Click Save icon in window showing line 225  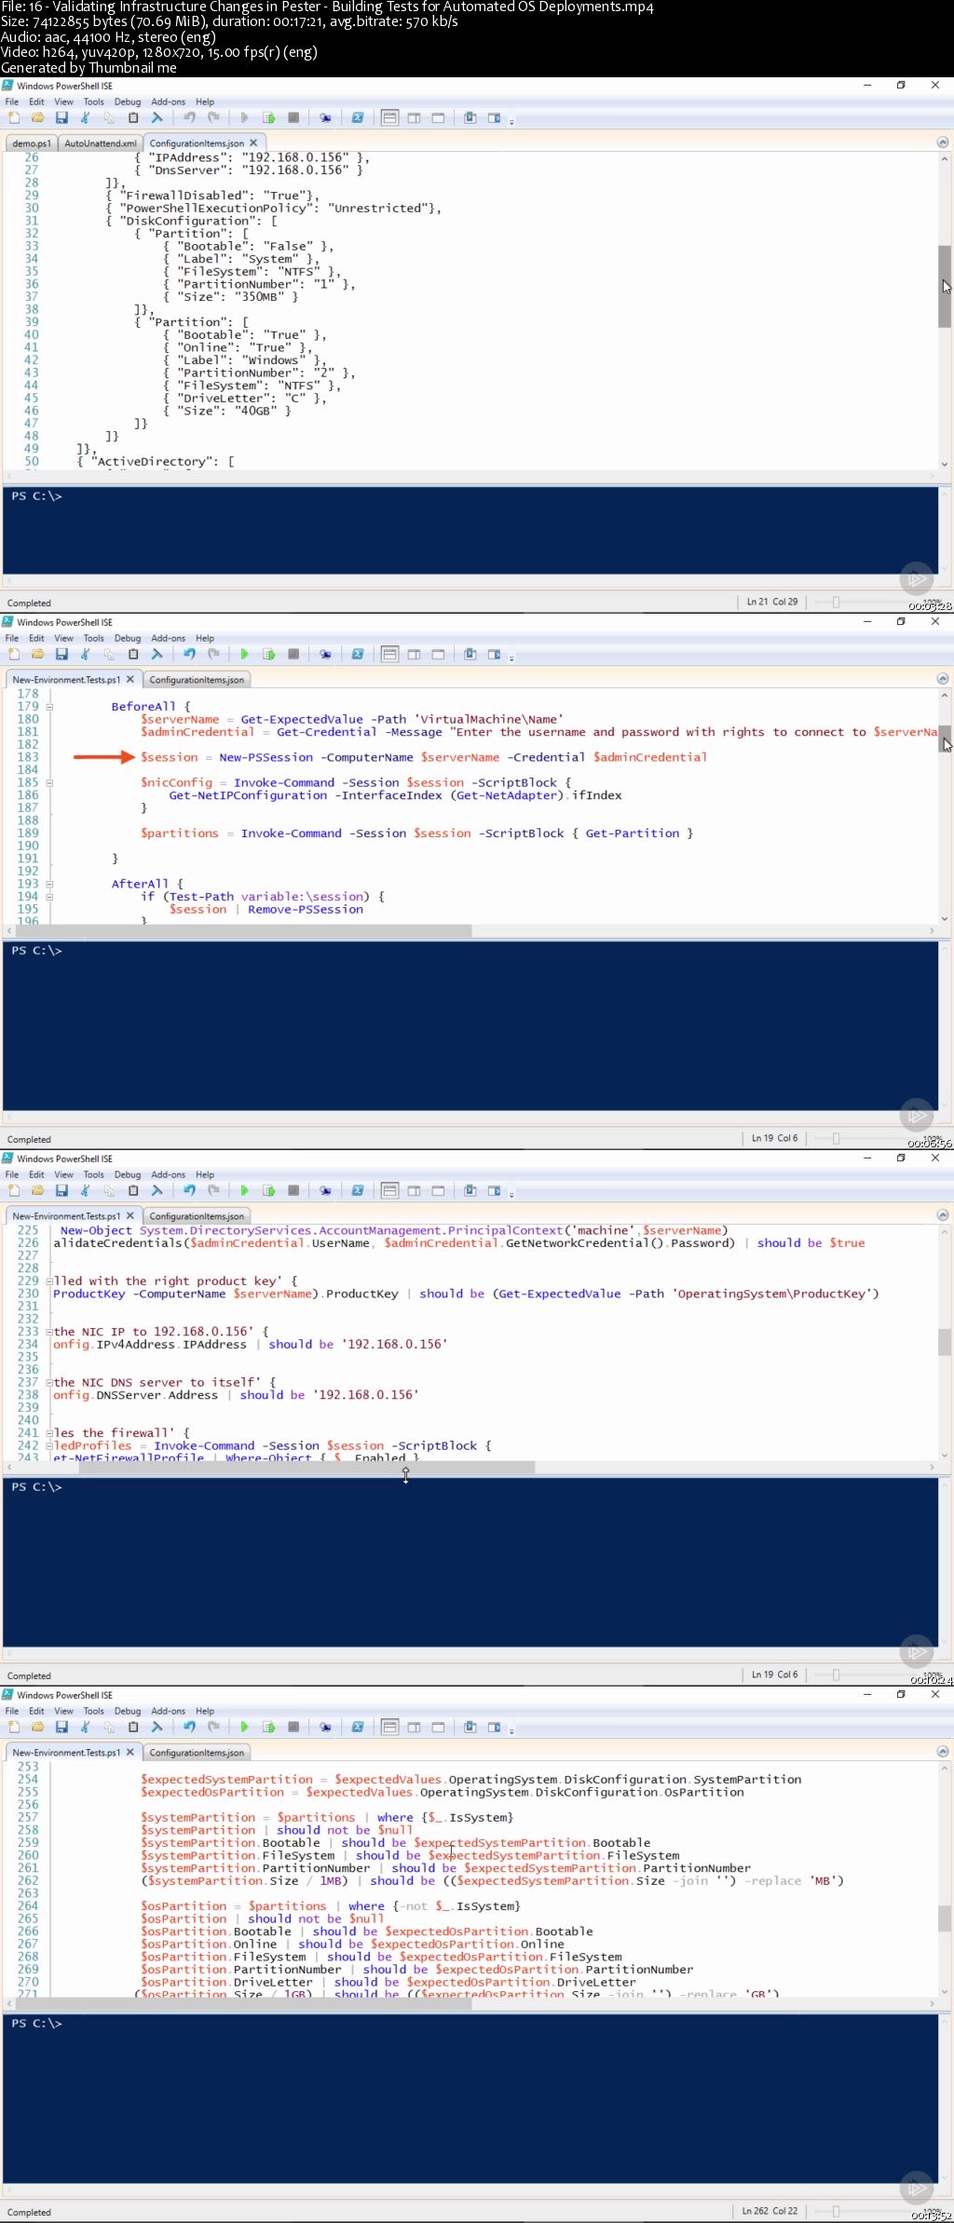(61, 1191)
